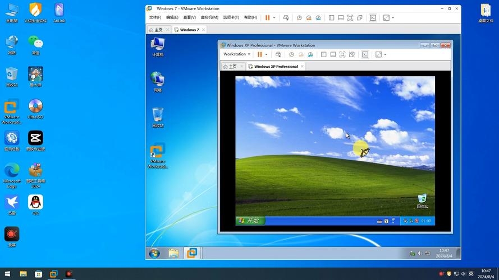
Task: Expand the arrow beside the inner toolbar stretch icon
Action: [x=386, y=54]
